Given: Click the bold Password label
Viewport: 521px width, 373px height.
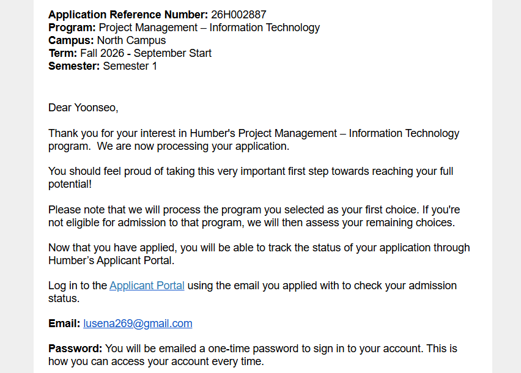Looking at the screenshot, I should 75,349.
